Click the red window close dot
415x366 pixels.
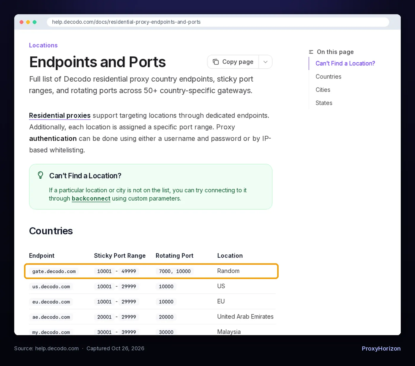coord(21,22)
